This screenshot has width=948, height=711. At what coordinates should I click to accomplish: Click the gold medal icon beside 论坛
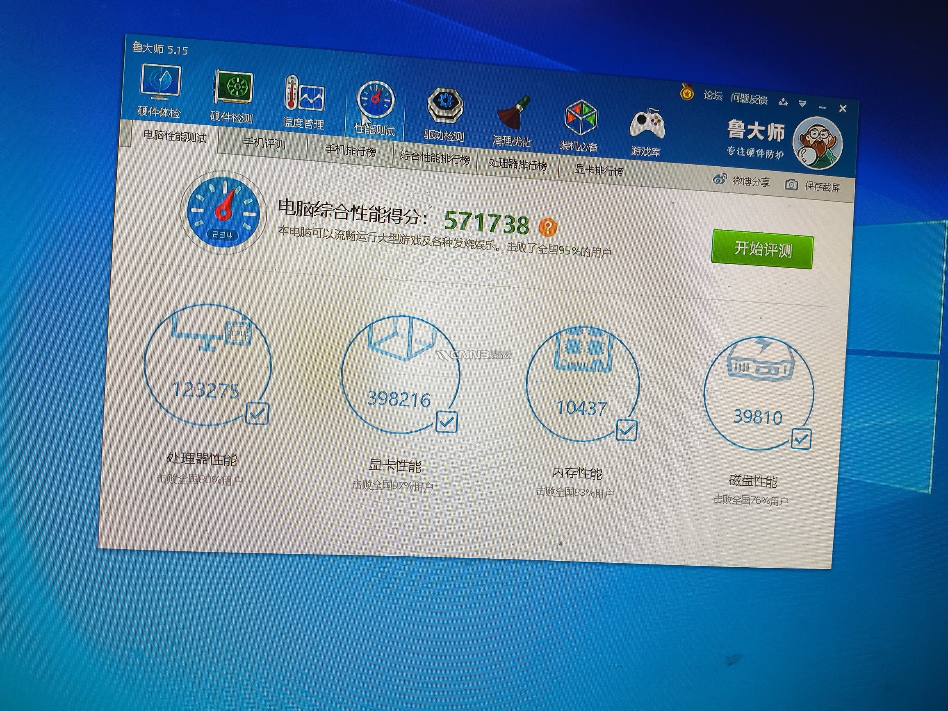pyautogui.click(x=687, y=92)
